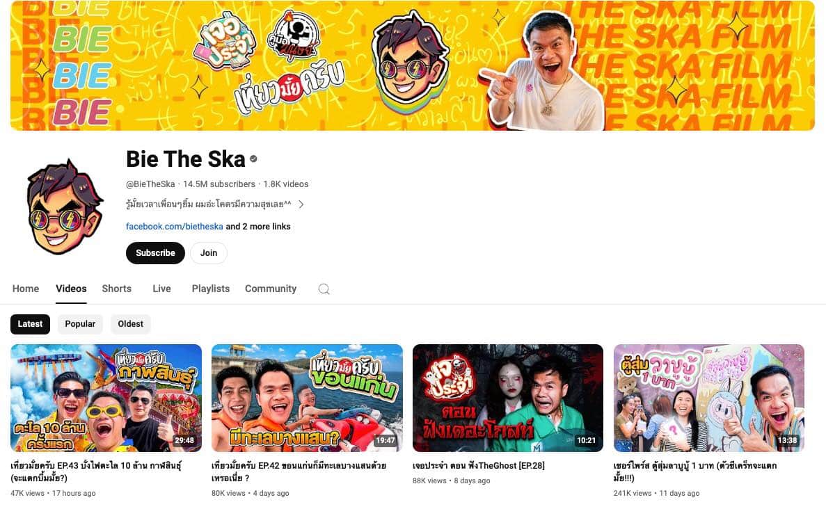The image size is (826, 509).
Task: Open the 13:38 Labubu vending video thumbnail
Action: tap(709, 398)
